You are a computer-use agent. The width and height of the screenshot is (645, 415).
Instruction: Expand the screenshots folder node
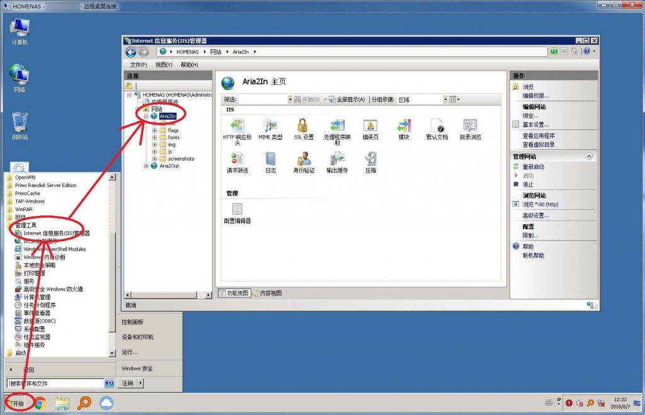pyautogui.click(x=155, y=159)
